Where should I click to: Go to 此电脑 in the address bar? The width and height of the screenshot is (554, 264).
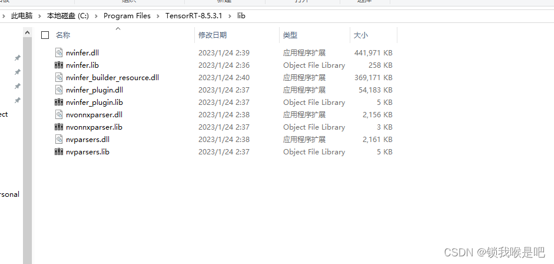click(x=22, y=16)
